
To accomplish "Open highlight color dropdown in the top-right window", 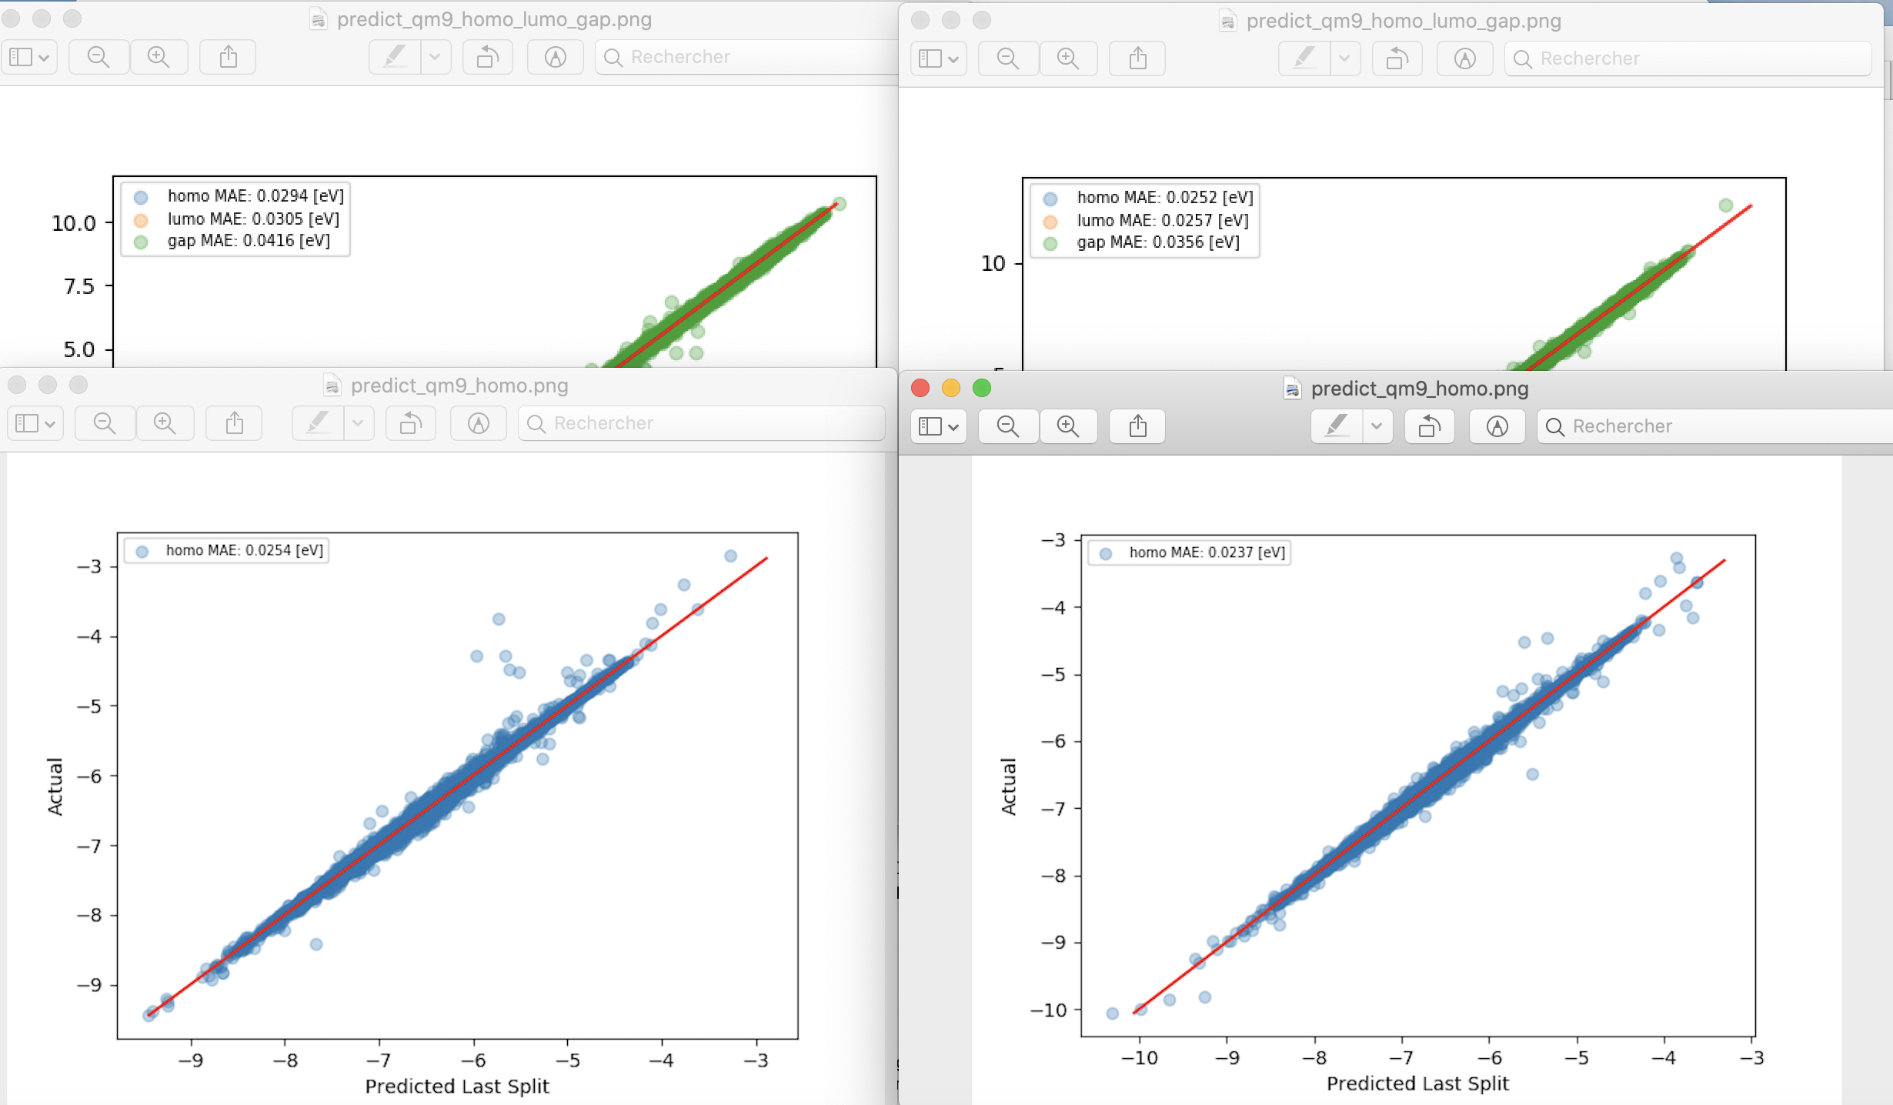I will click(1346, 58).
